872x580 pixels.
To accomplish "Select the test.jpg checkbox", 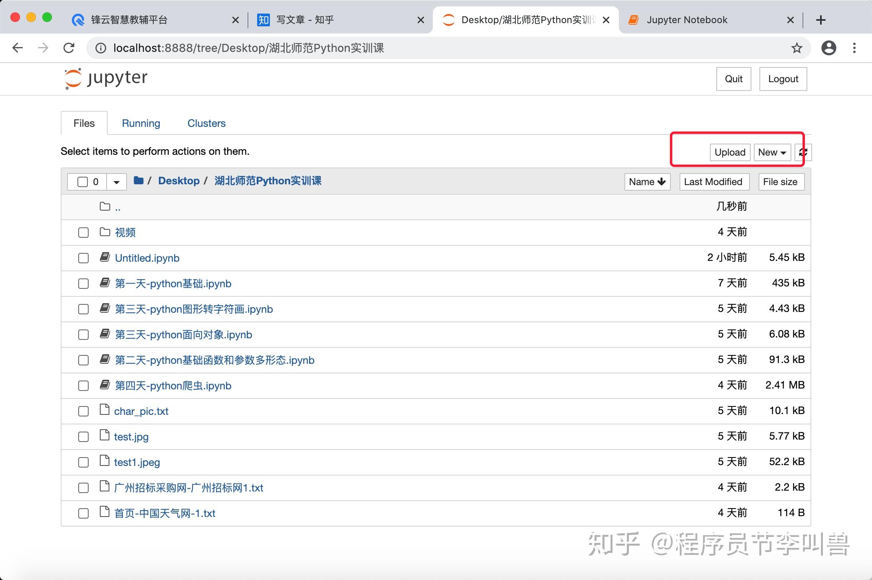I will pyautogui.click(x=83, y=437).
